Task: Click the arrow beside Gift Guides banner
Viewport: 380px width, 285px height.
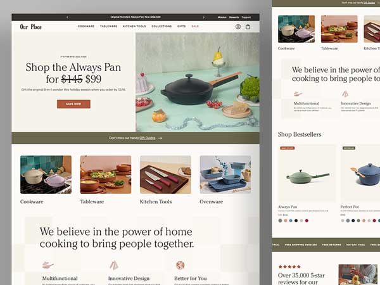Action: tap(160, 138)
